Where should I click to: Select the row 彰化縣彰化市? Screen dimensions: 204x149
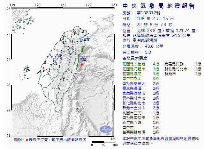click(x=141, y=103)
